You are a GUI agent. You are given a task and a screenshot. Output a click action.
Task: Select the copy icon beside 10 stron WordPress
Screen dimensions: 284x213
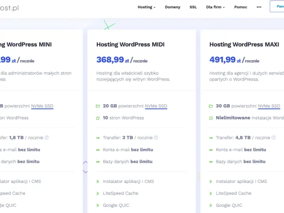(98, 118)
